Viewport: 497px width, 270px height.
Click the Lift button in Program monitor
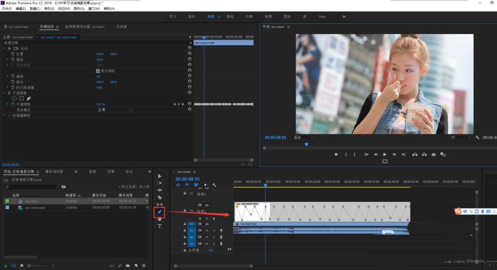point(414,155)
